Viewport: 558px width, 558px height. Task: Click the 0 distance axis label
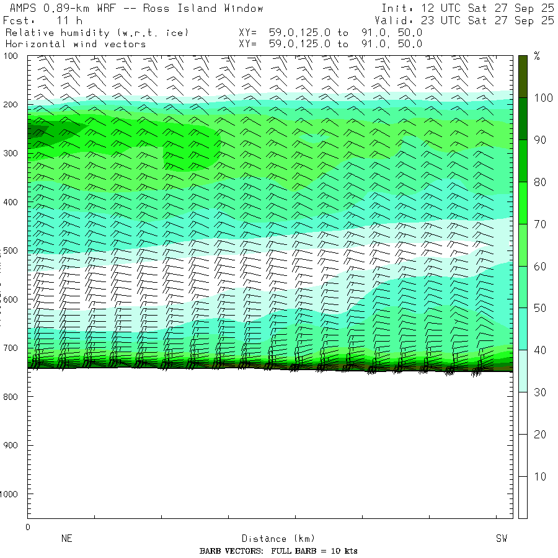(x=28, y=528)
